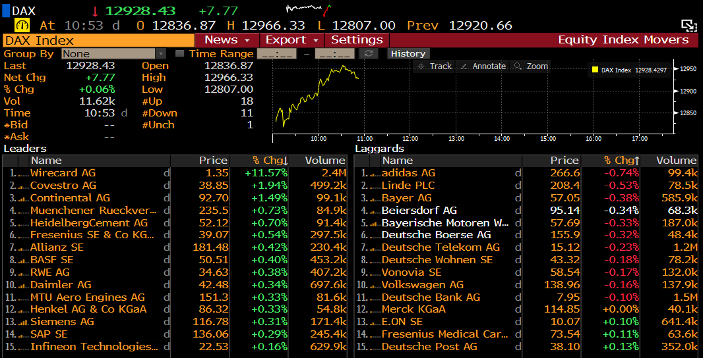Image resolution: width=703 pixels, height=358 pixels.
Task: Sort Laggards by Volume column header
Action: tap(669, 161)
